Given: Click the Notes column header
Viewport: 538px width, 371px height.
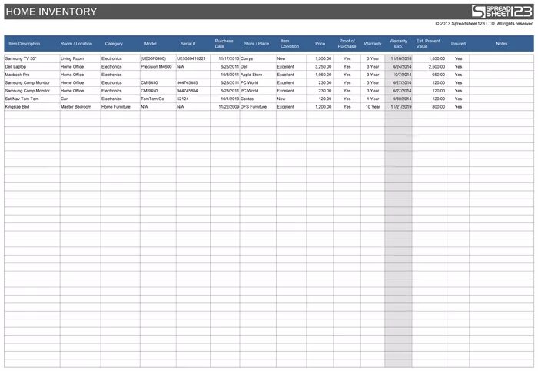Looking at the screenshot, I should [x=502, y=44].
